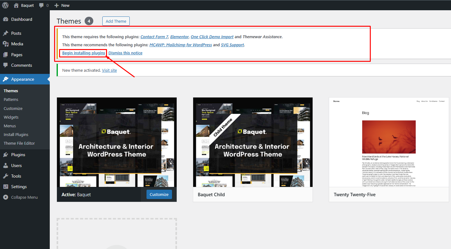Screen dimensions: 451x249
Task: Open Theme File Editor
Action: 19,143
